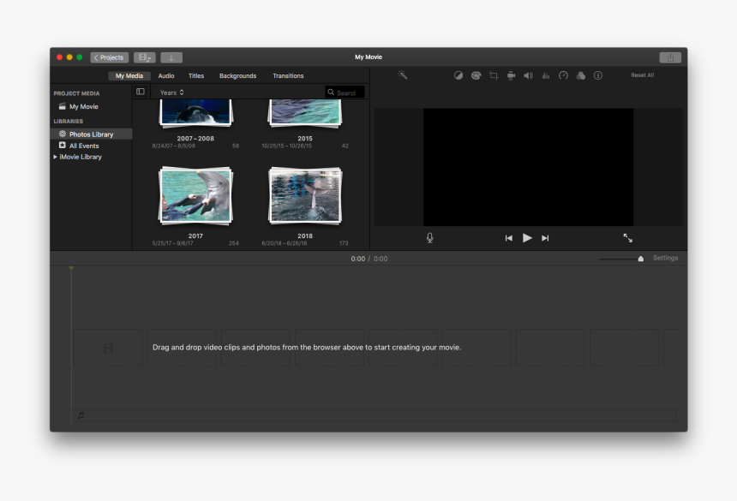Click the empty clip placeholder filmstrip icon

[x=108, y=348]
